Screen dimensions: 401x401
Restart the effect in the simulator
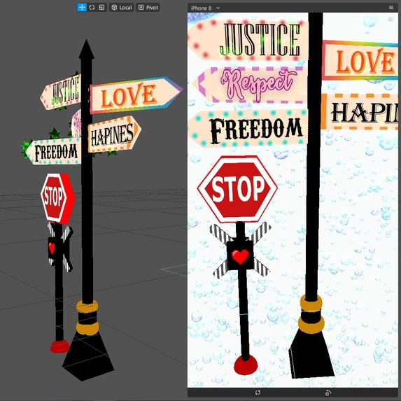tap(258, 393)
